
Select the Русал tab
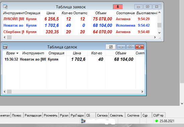[64, 115]
